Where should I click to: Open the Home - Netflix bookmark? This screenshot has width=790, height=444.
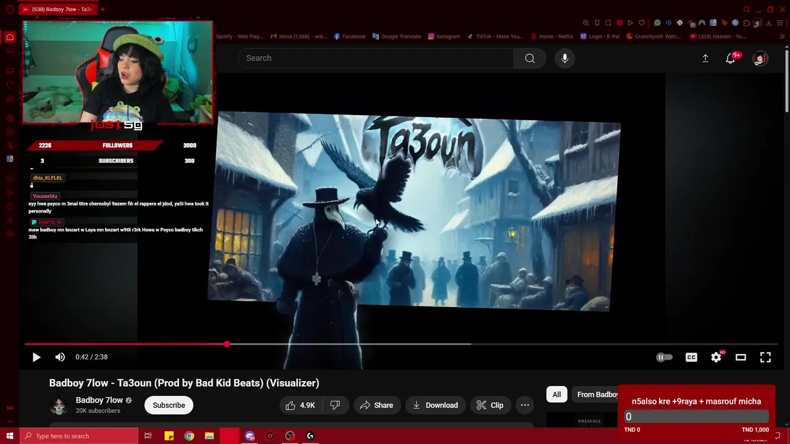[x=552, y=36]
